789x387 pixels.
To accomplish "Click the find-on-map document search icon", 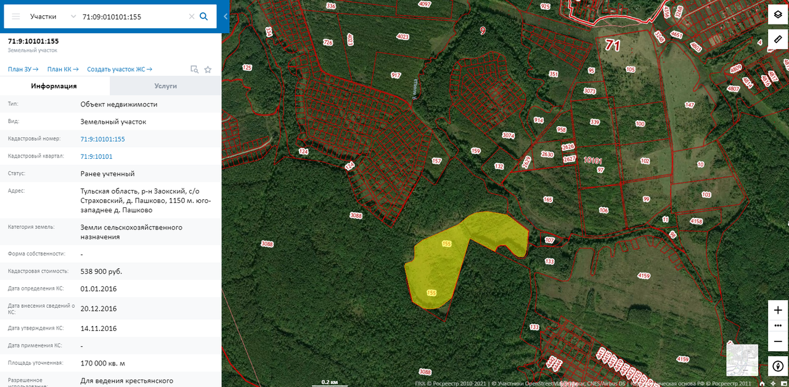I will pyautogui.click(x=194, y=70).
